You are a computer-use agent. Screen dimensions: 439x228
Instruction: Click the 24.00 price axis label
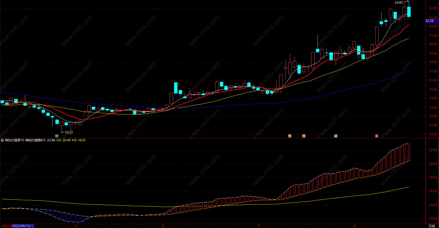(x=433, y=8)
